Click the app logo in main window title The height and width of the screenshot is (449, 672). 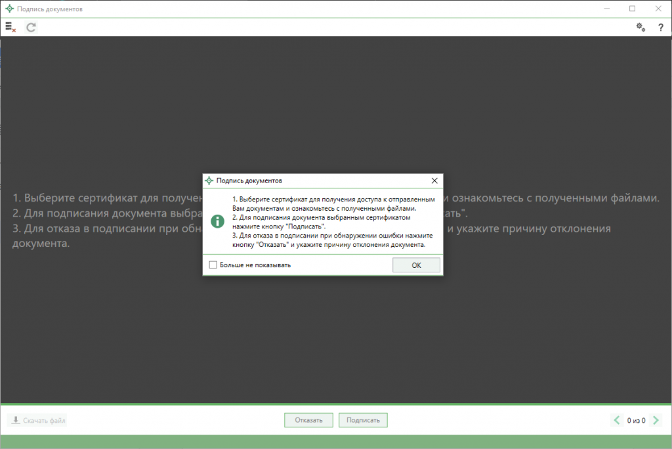tap(9, 9)
